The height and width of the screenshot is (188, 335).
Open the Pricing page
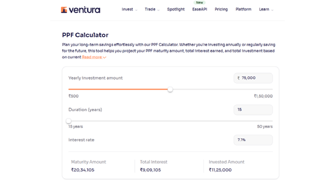pyautogui.click(x=221, y=9)
